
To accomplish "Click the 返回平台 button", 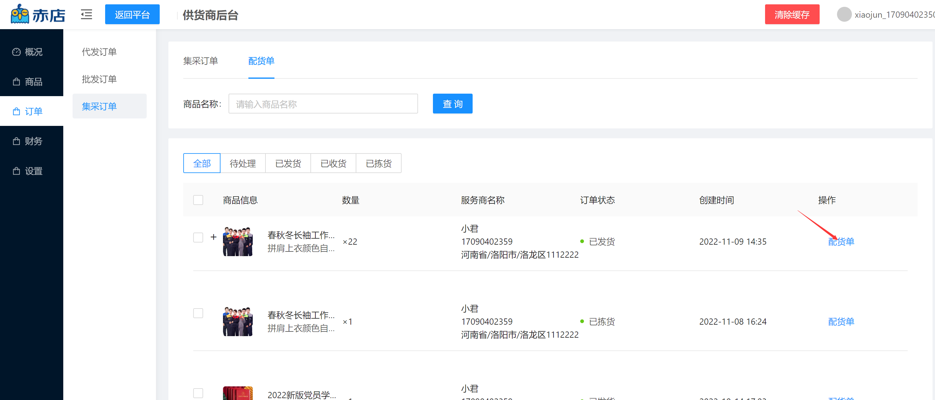I will [x=132, y=15].
